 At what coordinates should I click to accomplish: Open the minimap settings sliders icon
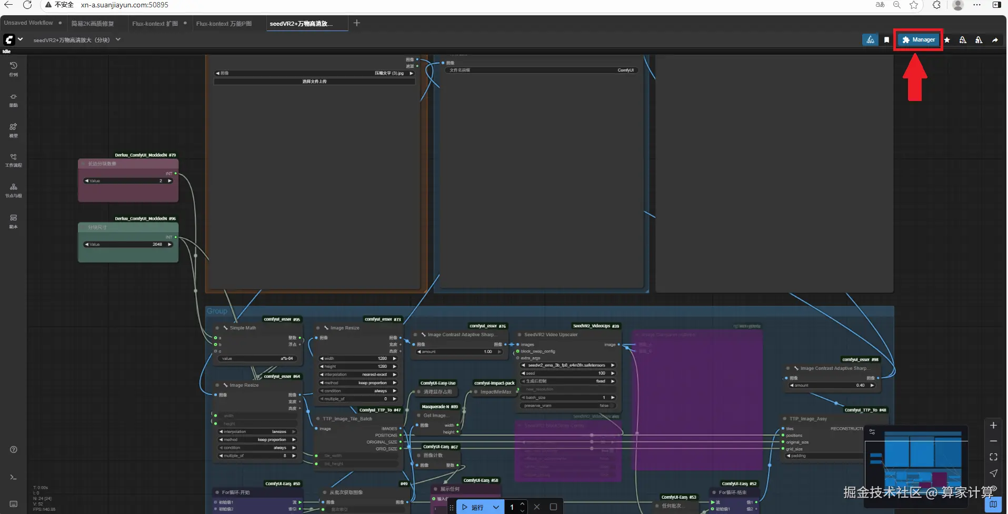872,432
